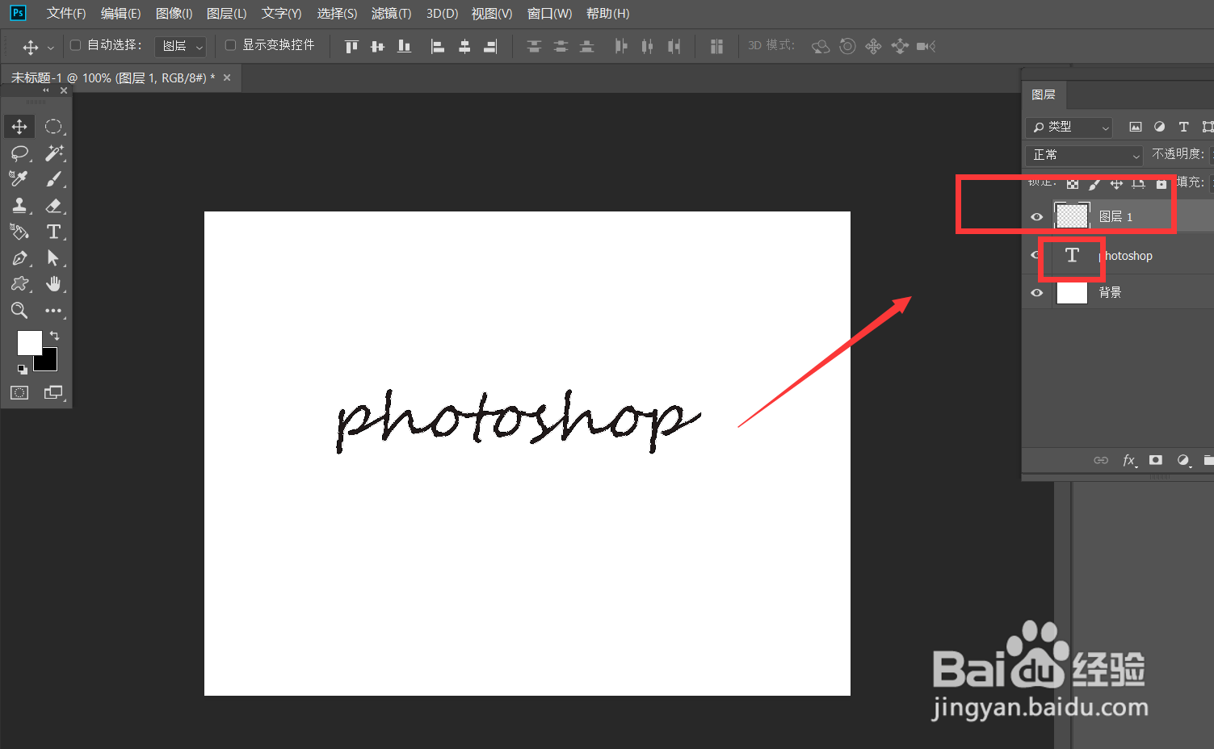
Task: Click the Link Layers icon
Action: pos(1101,460)
